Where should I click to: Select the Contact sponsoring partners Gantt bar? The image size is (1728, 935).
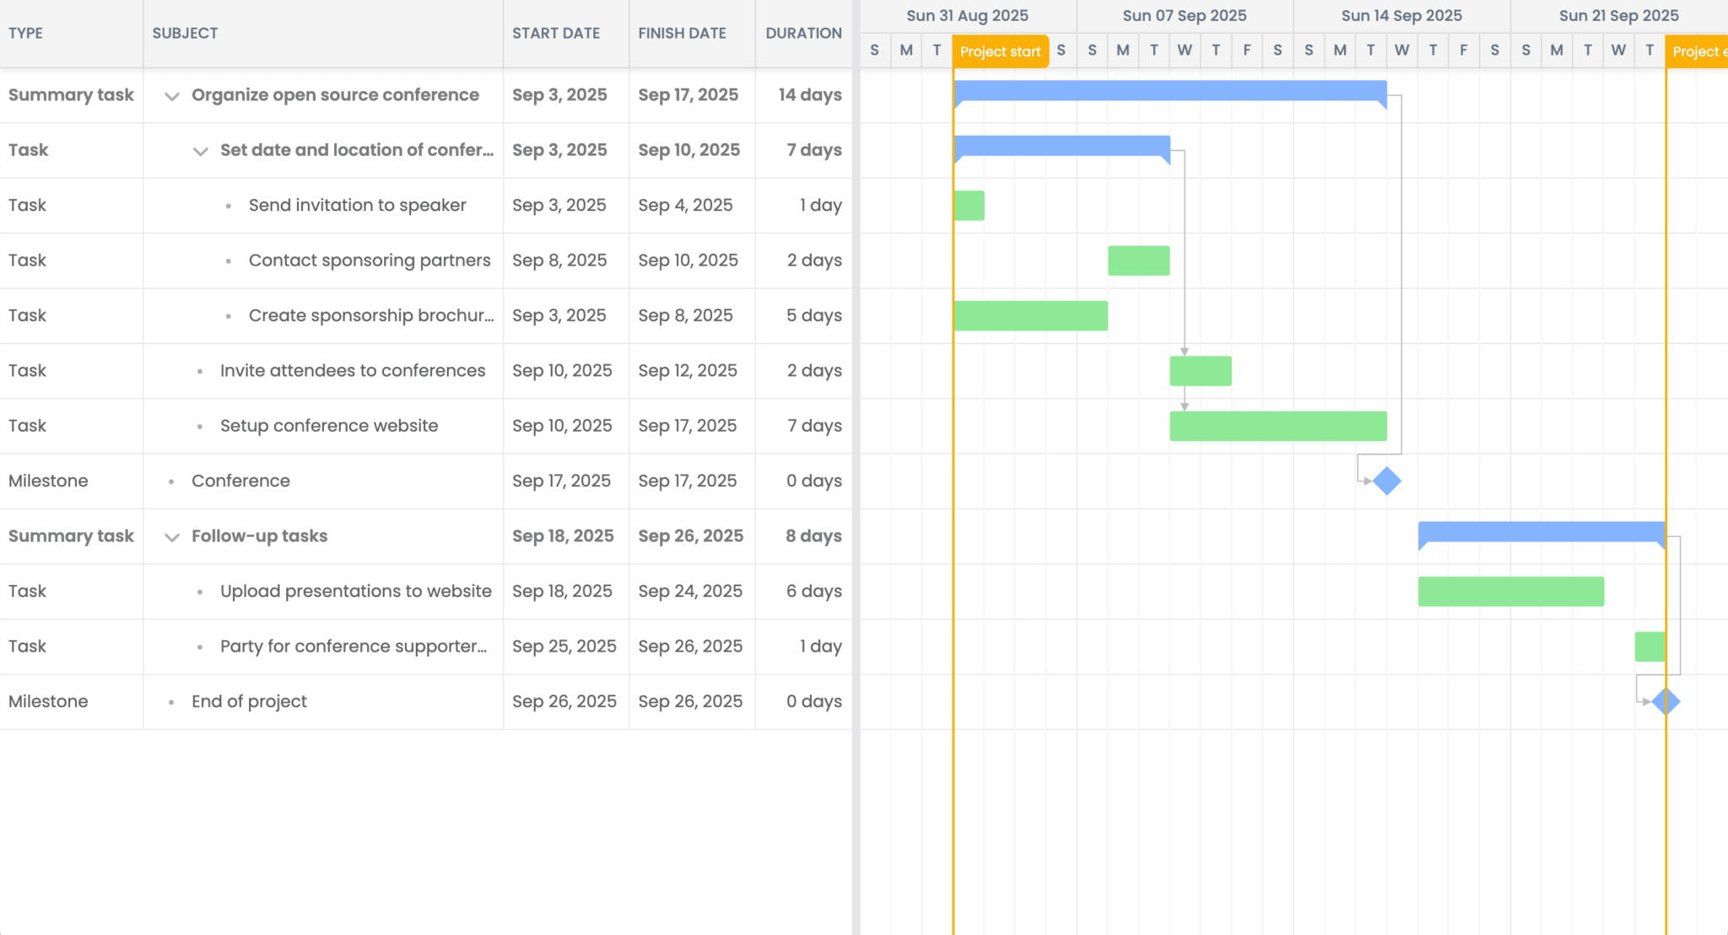1138,261
